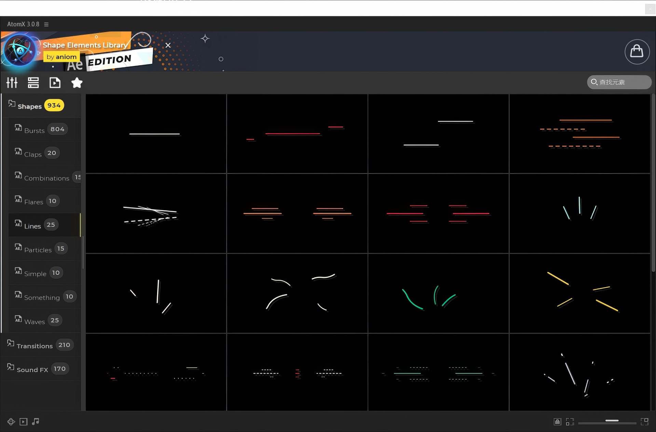656x432 pixels.
Task: Open the Particles 15 subcategory
Action: [44, 249]
